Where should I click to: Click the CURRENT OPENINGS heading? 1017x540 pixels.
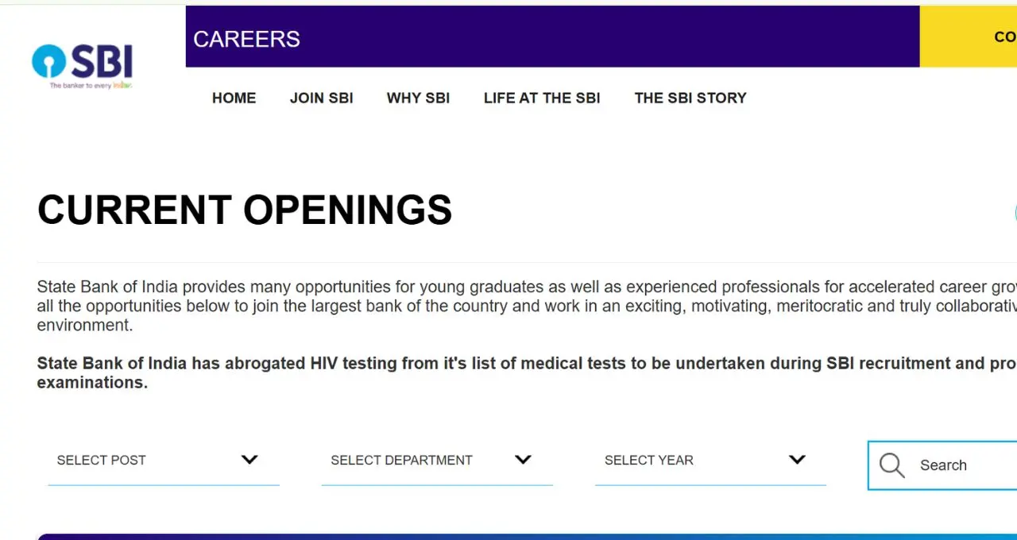coord(245,210)
